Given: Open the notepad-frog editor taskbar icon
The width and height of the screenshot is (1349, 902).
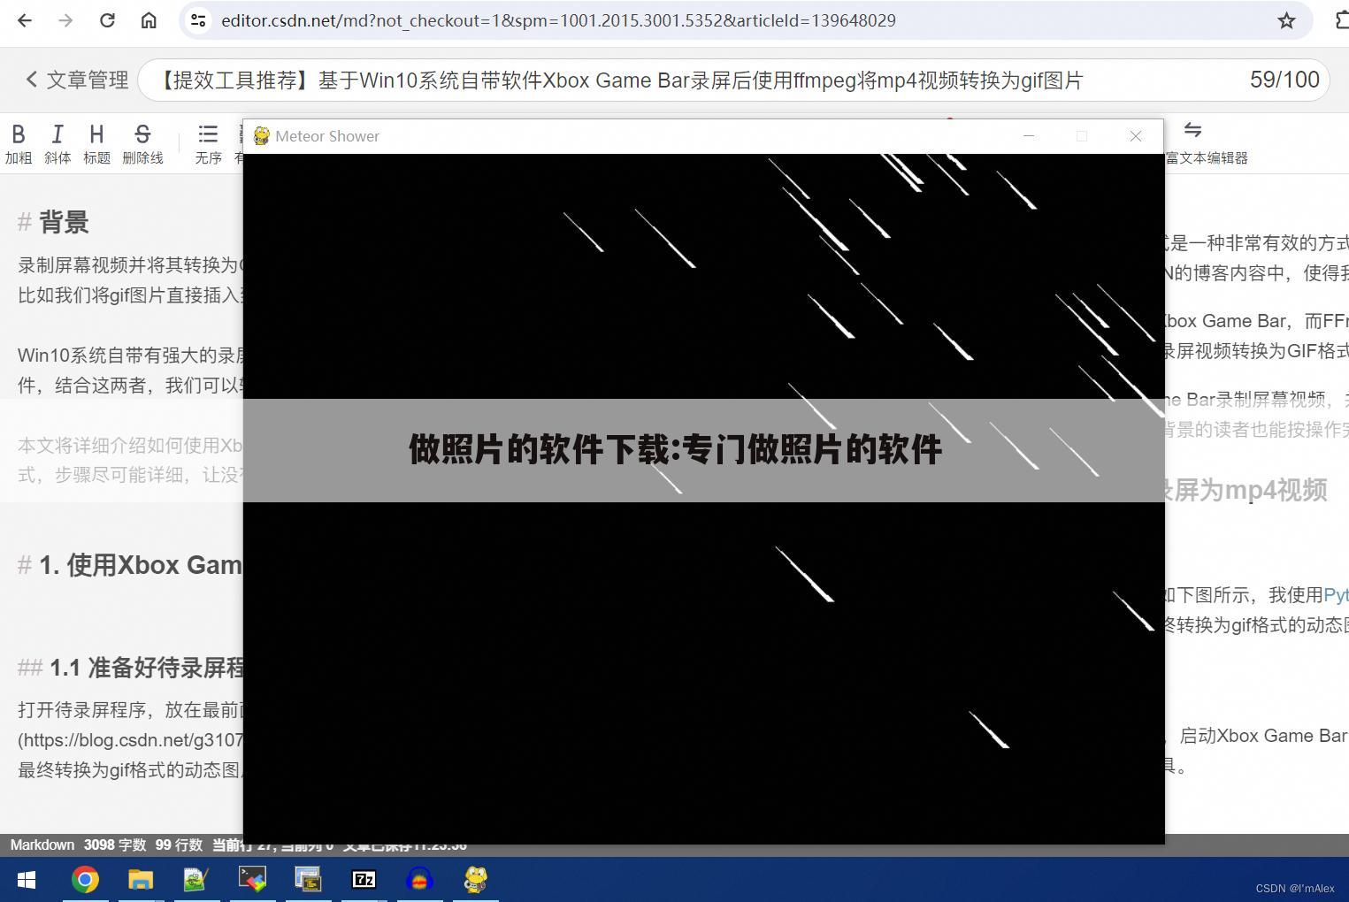Looking at the screenshot, I should click(195, 880).
